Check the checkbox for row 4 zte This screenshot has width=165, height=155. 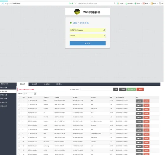pos(19,113)
